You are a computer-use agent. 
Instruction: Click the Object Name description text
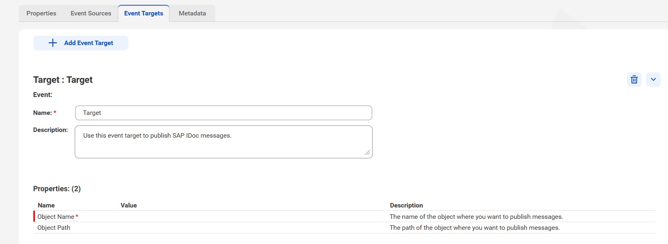point(476,217)
